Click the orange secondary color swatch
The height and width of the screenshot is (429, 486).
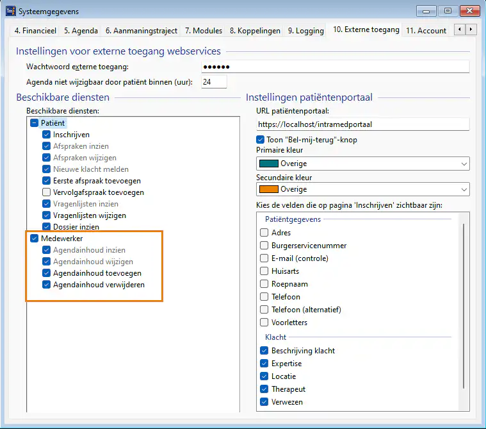click(269, 189)
